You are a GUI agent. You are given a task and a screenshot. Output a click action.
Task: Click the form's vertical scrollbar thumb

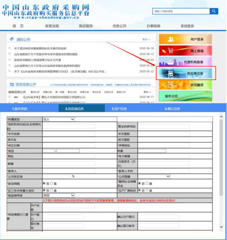(x=221, y=158)
